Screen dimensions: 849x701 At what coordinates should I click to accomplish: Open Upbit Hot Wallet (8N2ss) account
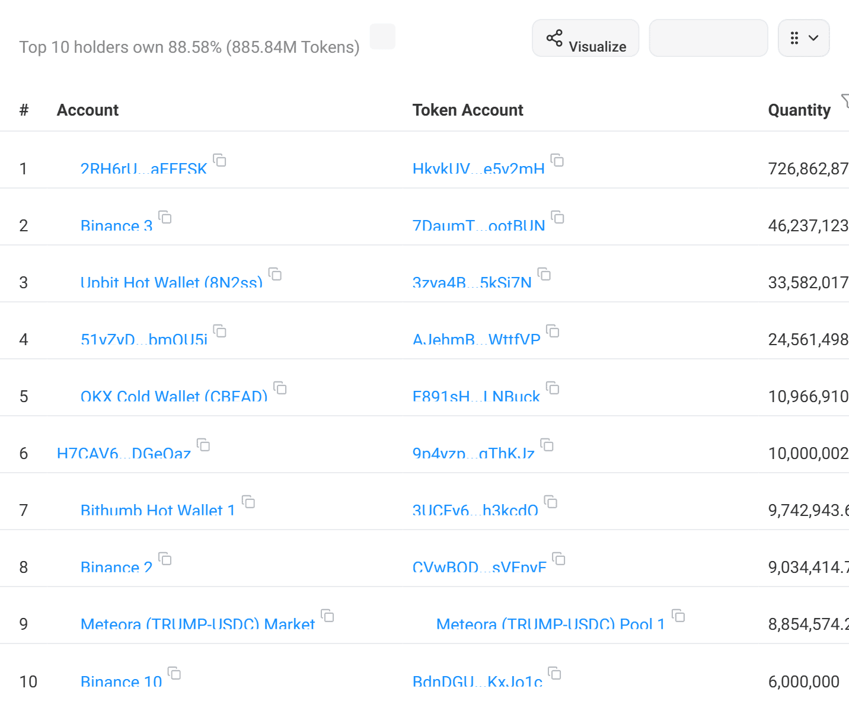point(171,283)
